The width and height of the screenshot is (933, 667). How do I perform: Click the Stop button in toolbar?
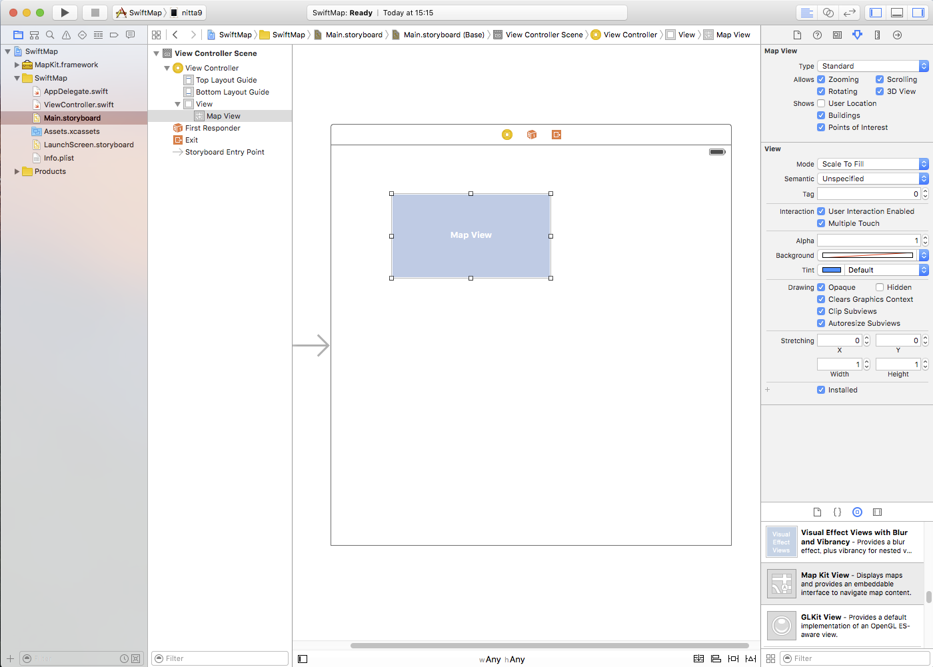click(95, 13)
